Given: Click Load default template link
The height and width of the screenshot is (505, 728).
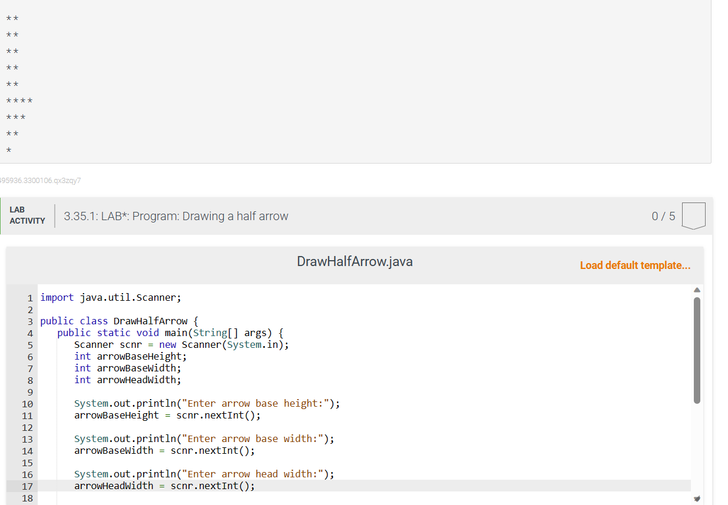Looking at the screenshot, I should pos(635,265).
